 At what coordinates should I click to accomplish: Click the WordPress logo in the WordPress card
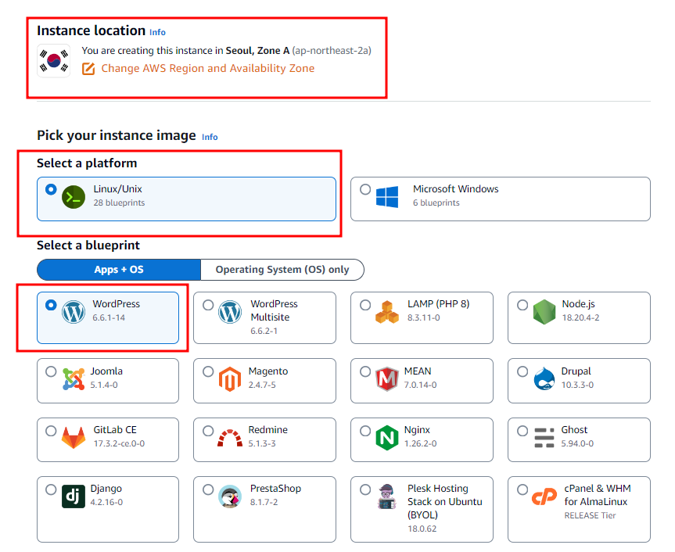(74, 312)
